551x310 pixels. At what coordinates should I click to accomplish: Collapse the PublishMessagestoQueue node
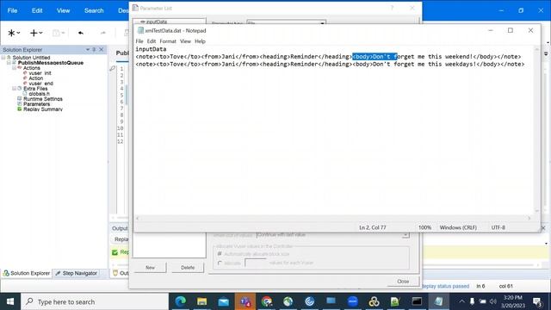[x=9, y=63]
